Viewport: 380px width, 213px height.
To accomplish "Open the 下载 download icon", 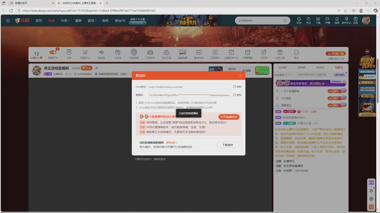I will (318, 20).
